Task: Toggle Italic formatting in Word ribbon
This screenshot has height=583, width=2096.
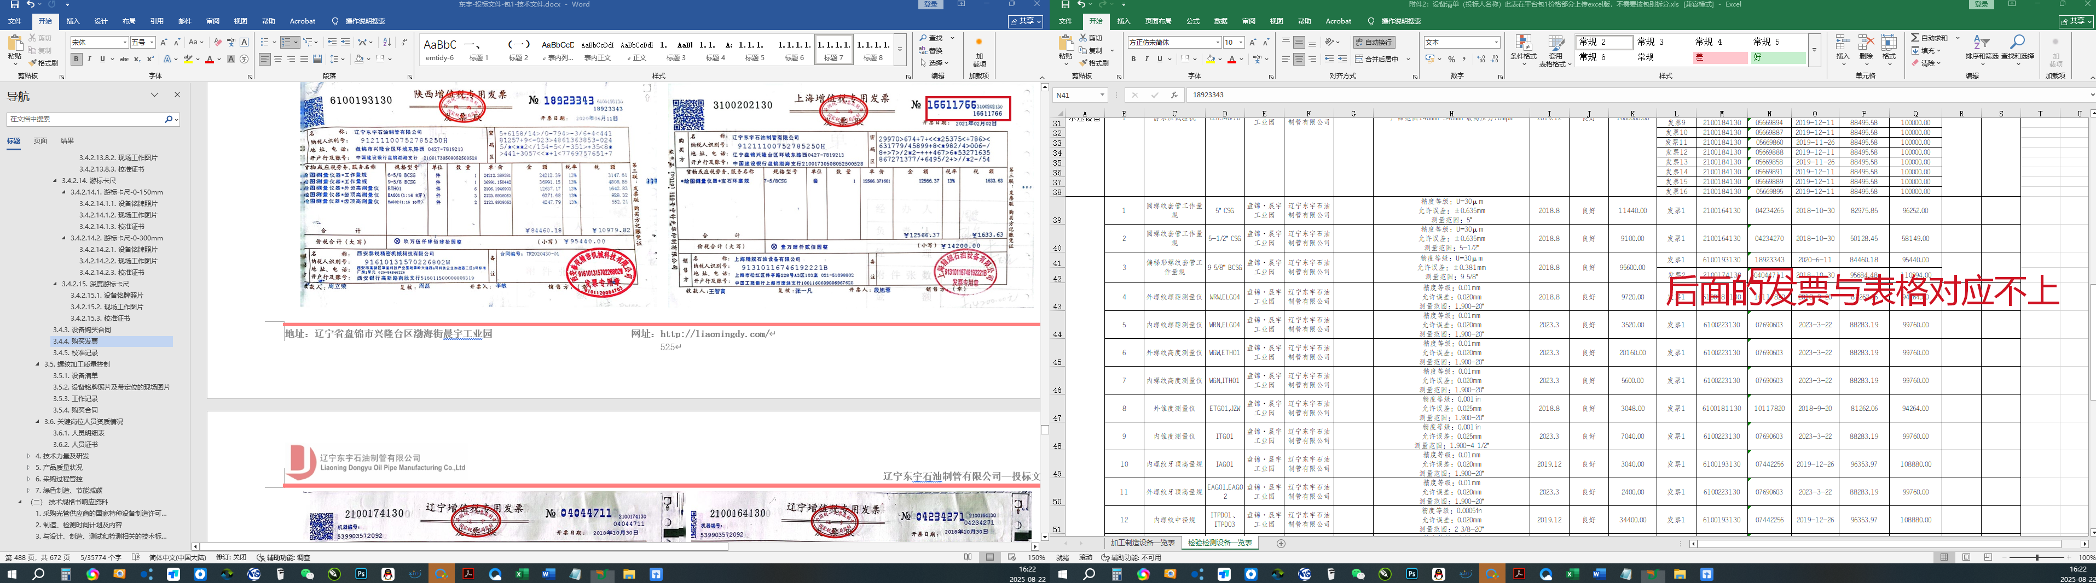Action: (x=89, y=59)
